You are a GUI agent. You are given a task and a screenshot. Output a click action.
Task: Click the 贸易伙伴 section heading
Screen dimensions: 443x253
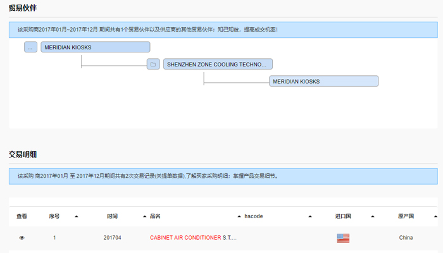pyautogui.click(x=22, y=8)
